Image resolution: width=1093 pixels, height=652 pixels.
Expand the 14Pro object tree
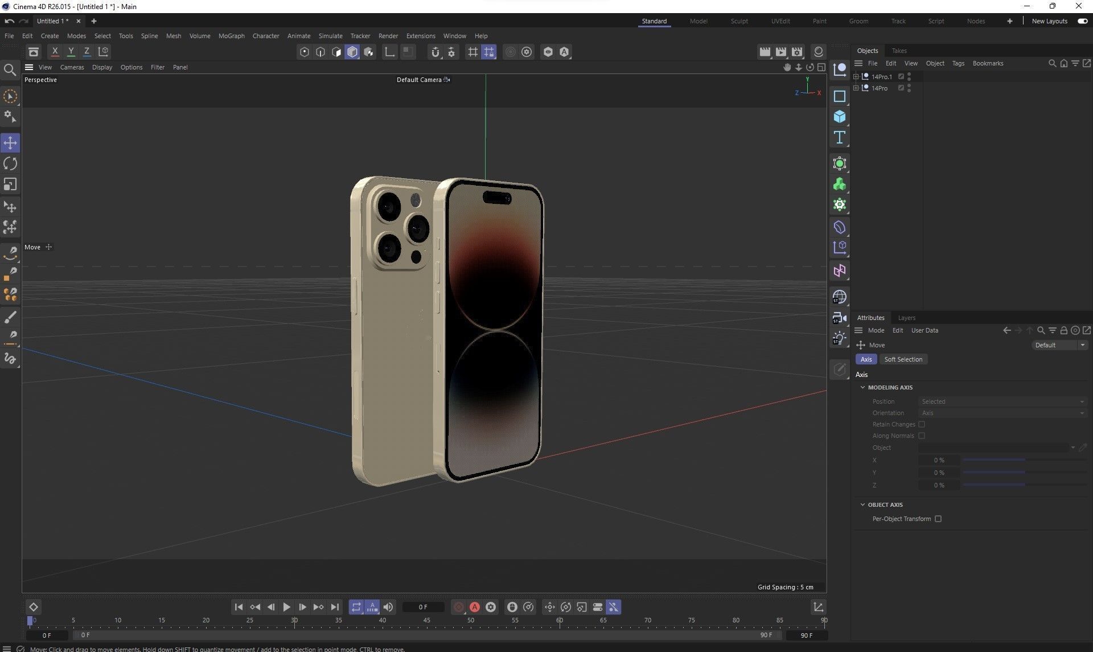click(856, 88)
